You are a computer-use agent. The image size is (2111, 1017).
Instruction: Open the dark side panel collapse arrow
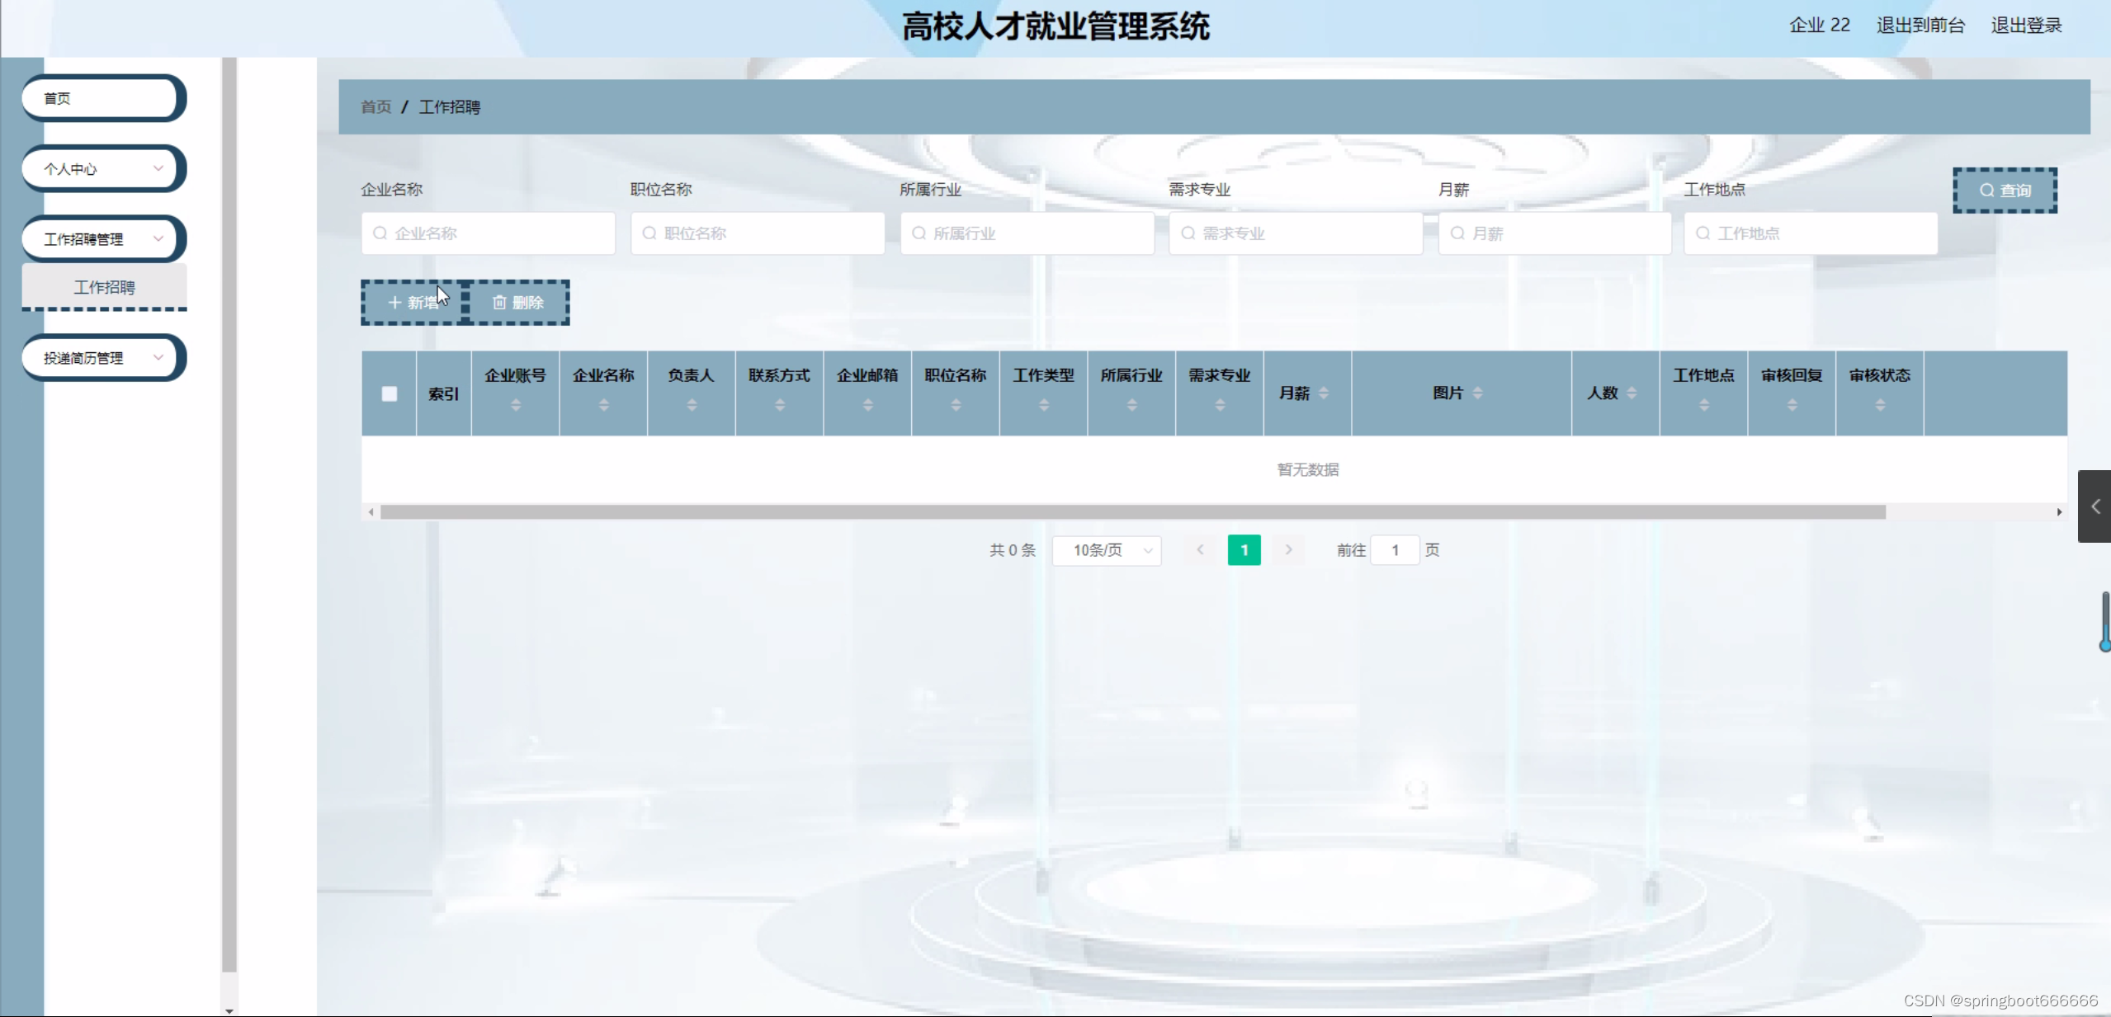2094,506
